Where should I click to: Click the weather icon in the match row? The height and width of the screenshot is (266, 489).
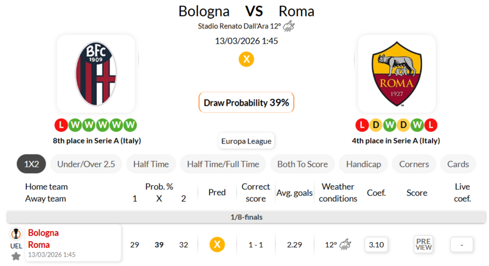346,245
